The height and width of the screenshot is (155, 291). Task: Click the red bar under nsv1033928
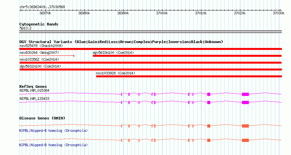click(x=189, y=76)
